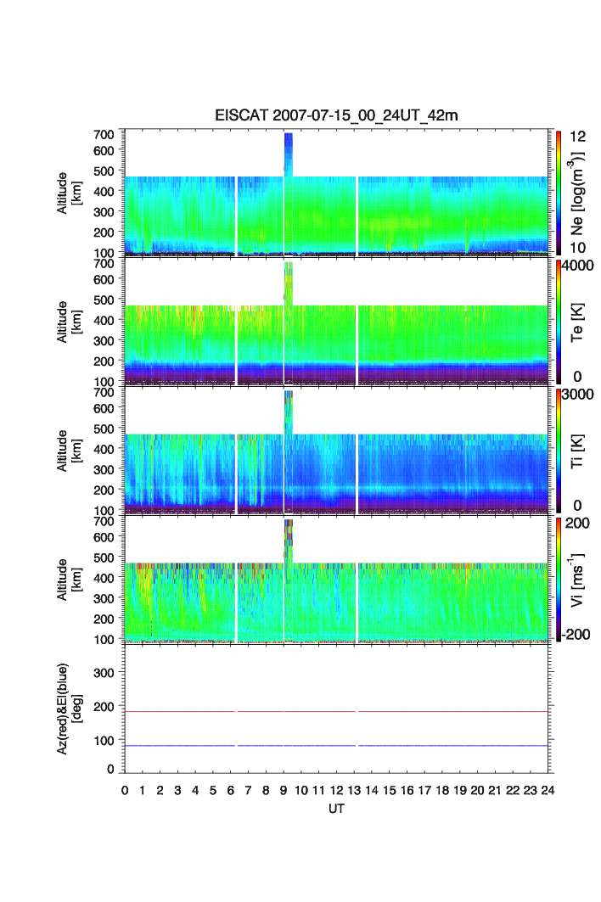Click the Ne electron density colorbar
The image size is (601, 902).
click(559, 193)
